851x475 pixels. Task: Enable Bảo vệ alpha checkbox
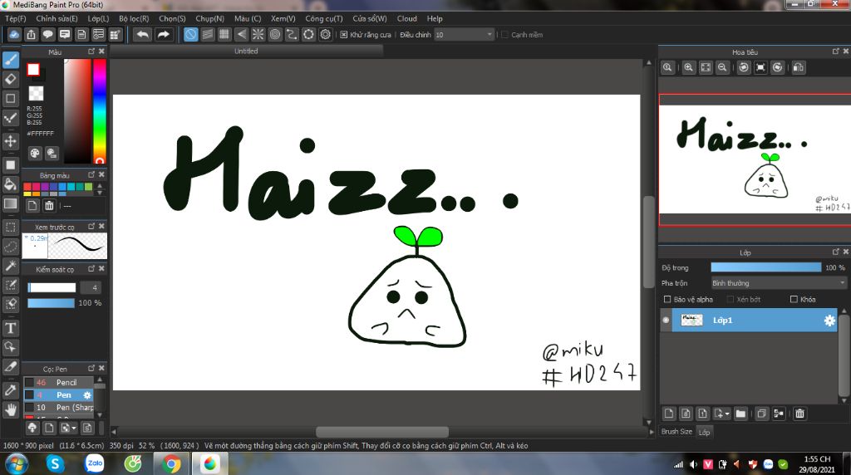[667, 299]
